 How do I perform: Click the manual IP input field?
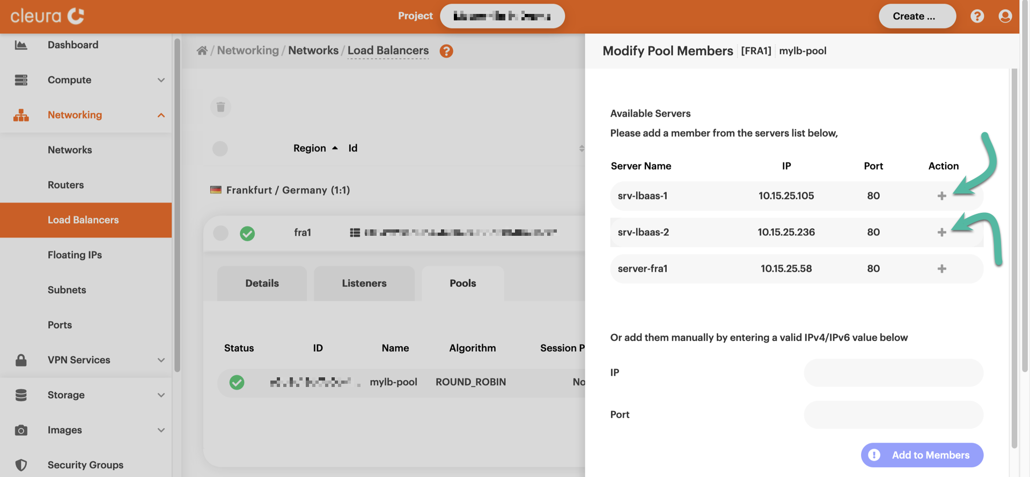[893, 373]
